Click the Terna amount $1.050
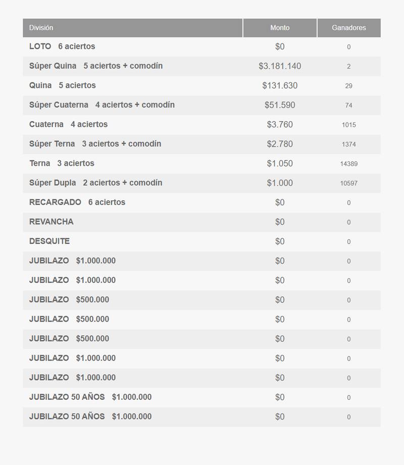This screenshot has height=465, width=404. pos(280,164)
